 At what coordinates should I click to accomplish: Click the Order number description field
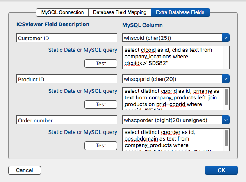point(67,120)
